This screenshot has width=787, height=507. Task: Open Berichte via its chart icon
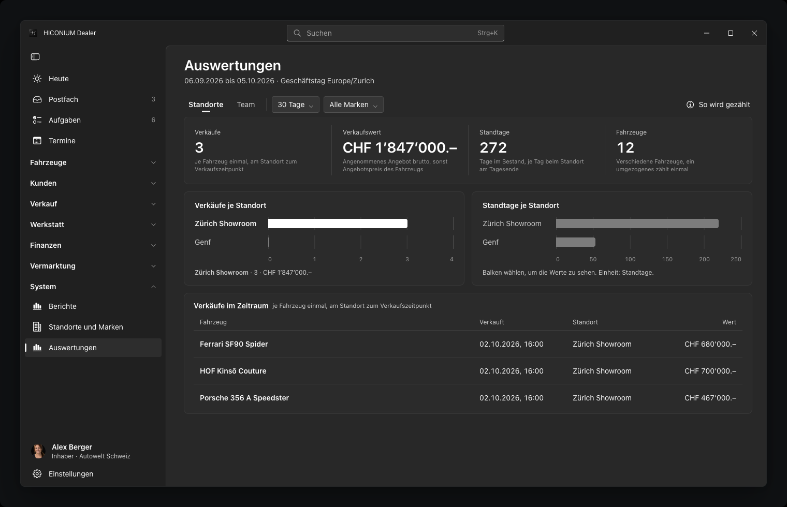point(37,306)
